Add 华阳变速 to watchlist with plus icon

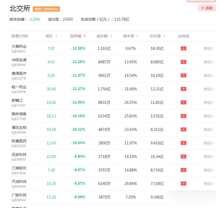[183, 62]
